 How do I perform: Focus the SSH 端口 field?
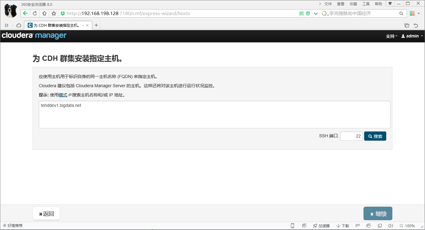coord(352,136)
